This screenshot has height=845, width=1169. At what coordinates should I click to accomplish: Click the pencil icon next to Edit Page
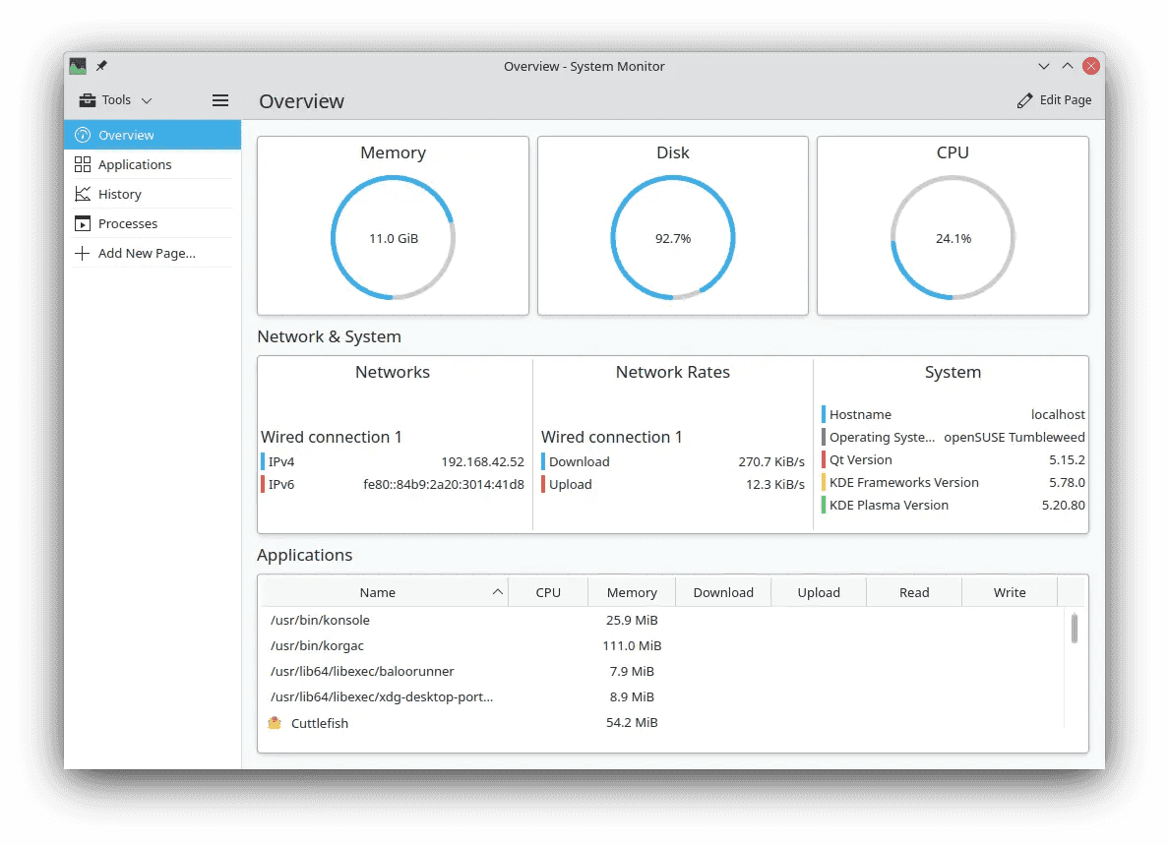(1024, 99)
